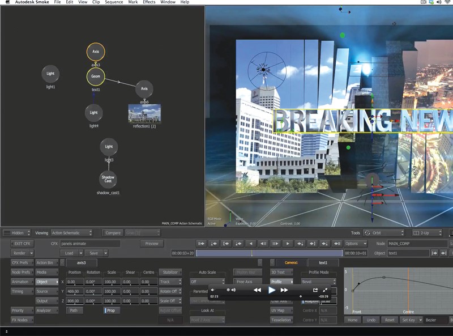453x336 pixels.
Task: Click the Compare button
Action: point(113,233)
